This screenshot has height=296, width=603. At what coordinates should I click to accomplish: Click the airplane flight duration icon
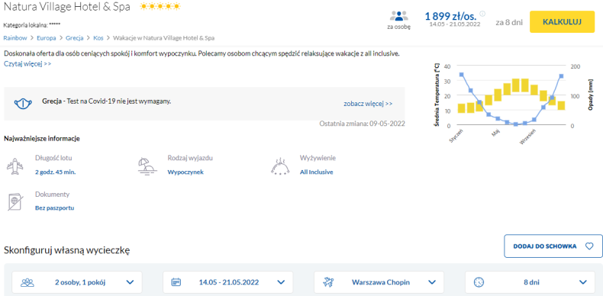15,166
